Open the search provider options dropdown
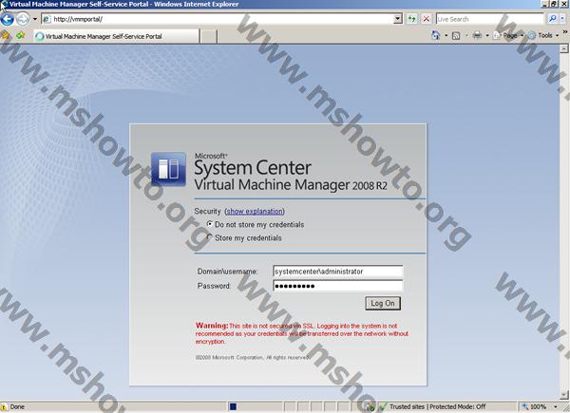570x413 pixels. [562, 19]
